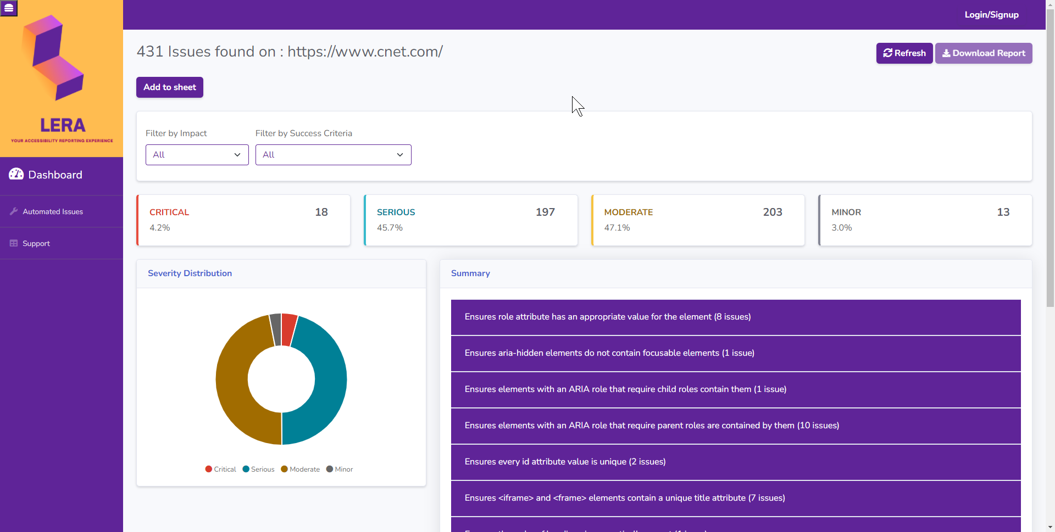Click the wrench icon beside Automated Issues
Viewport: 1055px width, 532px height.
[13, 211]
